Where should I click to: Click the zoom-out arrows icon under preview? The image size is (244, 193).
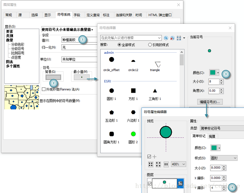(158, 164)
